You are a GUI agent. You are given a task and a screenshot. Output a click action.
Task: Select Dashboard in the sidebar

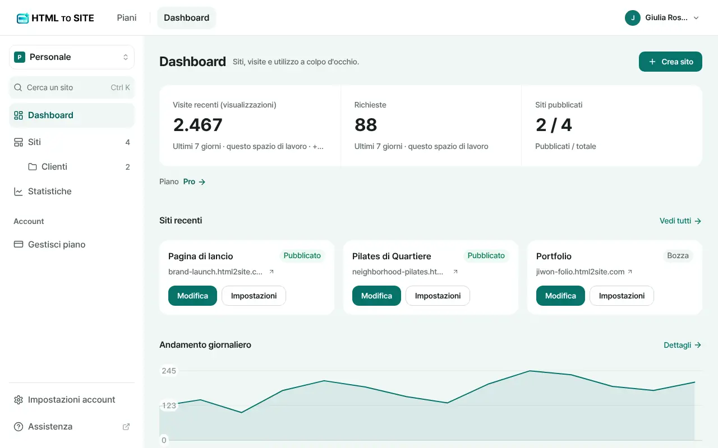[x=72, y=115]
